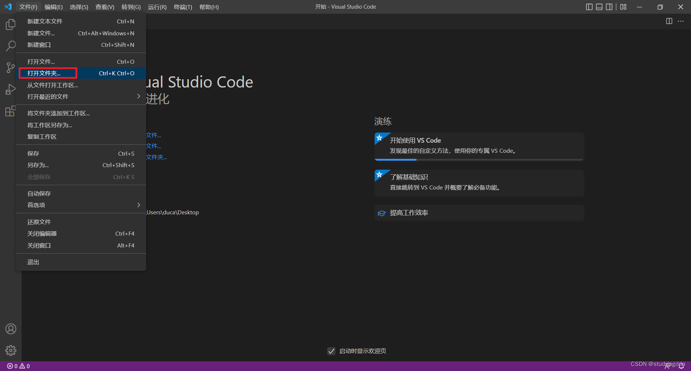Toggle secondary side bar layout icon
691x371 pixels.
pos(609,7)
